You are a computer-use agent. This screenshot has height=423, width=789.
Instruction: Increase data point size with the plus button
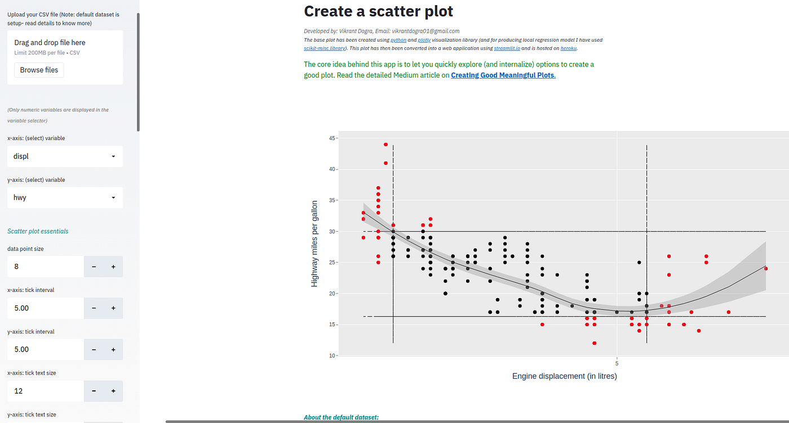click(113, 266)
